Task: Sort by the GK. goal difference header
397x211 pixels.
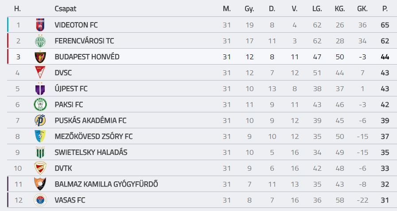Action: (x=362, y=9)
